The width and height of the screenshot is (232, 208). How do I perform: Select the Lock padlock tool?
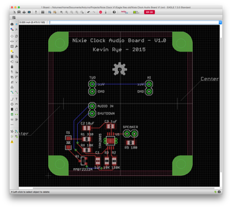[x=12, y=67]
